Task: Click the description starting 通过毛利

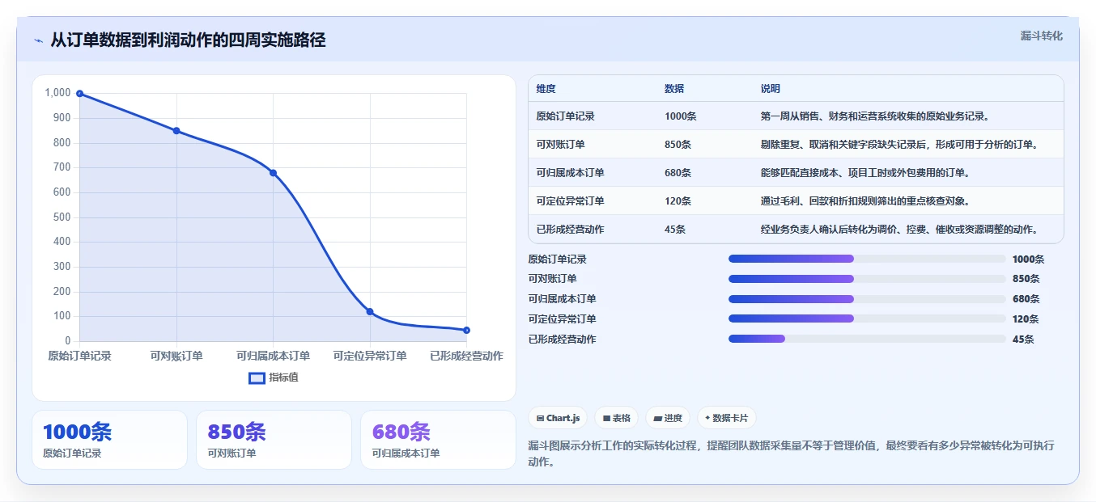Action: click(x=865, y=201)
